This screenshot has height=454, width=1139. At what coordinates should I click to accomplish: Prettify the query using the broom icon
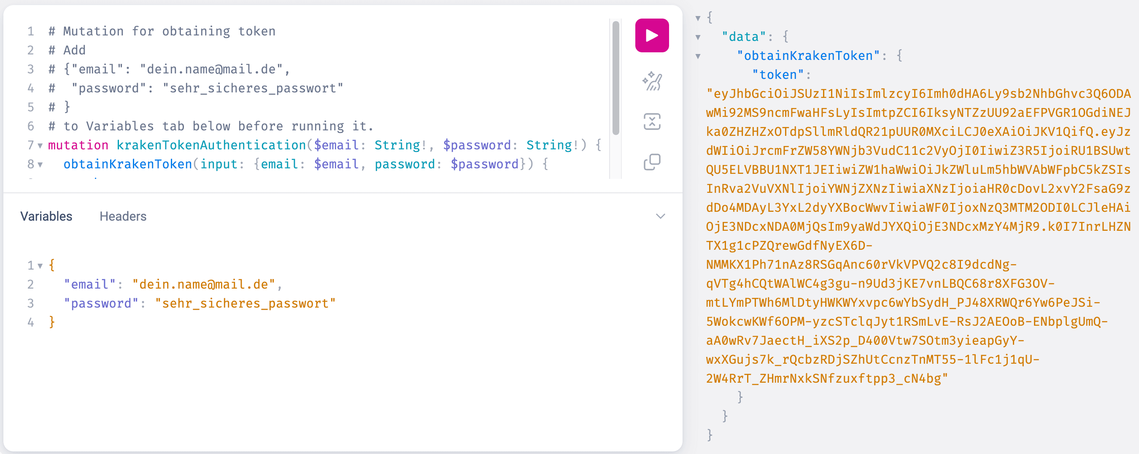click(x=652, y=81)
